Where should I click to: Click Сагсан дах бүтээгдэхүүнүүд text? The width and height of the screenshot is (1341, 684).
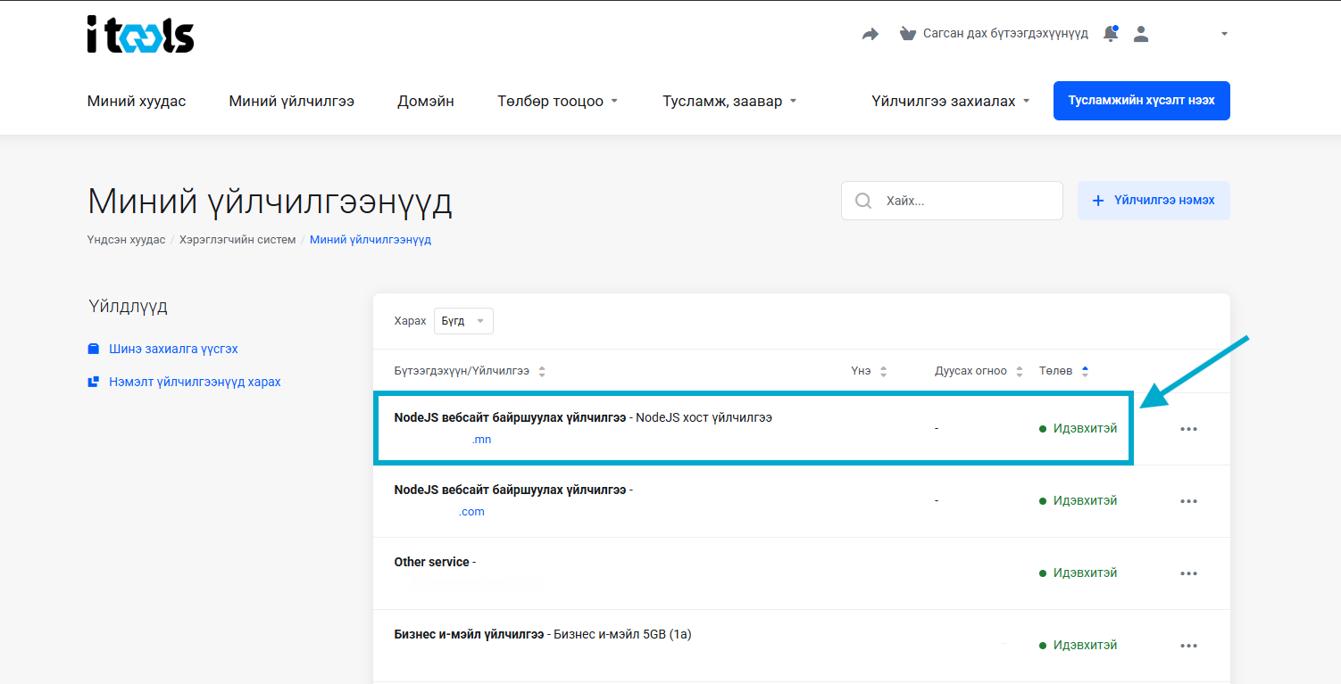[x=1005, y=34]
